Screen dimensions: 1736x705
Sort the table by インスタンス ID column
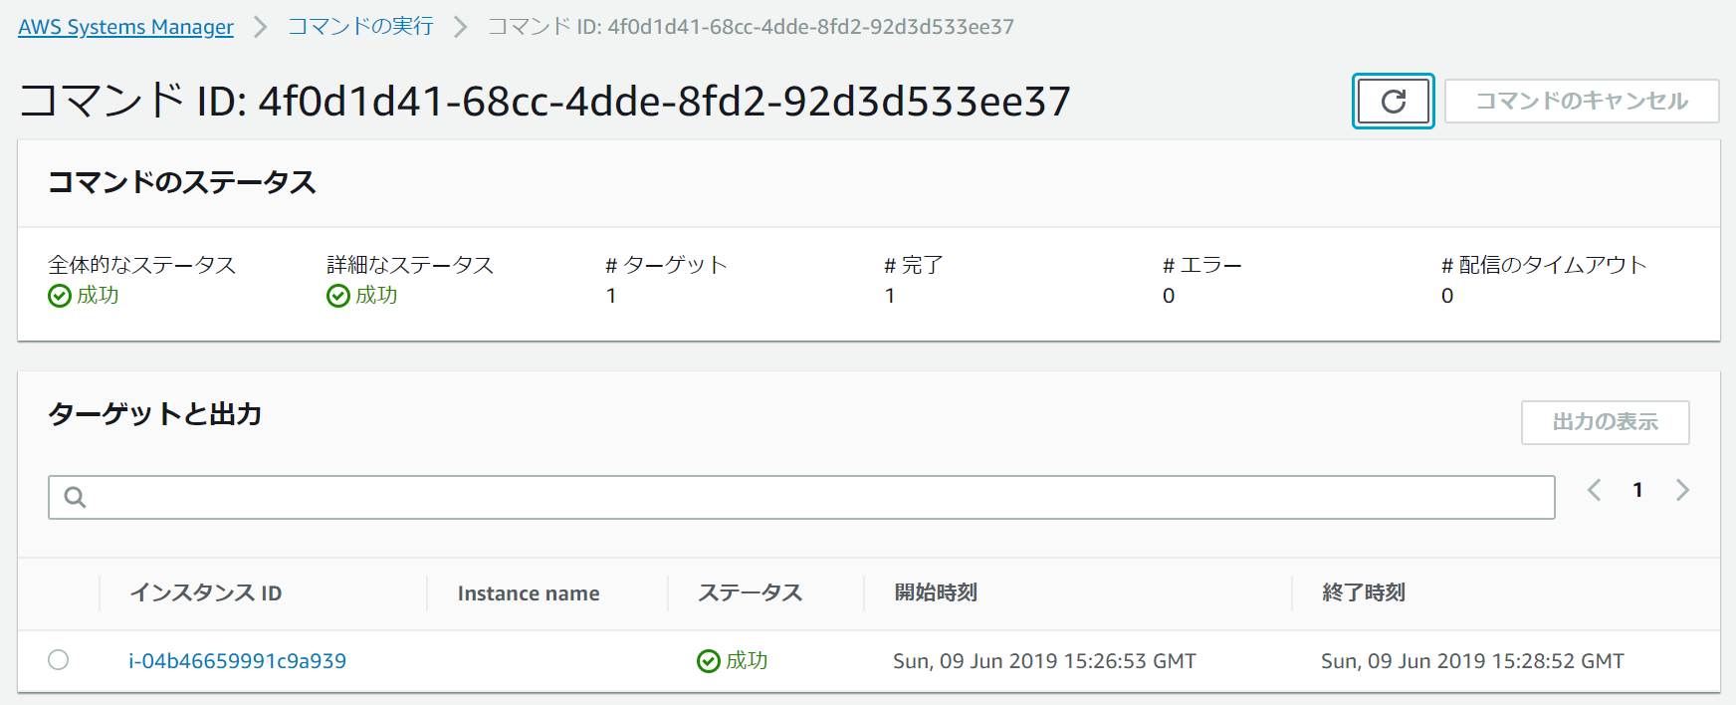pyautogui.click(x=207, y=592)
